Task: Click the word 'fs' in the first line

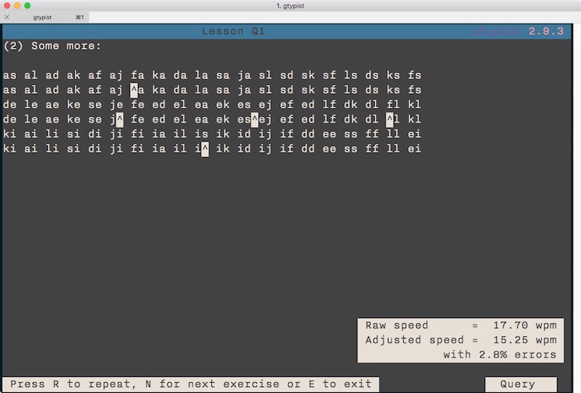Action: coord(415,76)
